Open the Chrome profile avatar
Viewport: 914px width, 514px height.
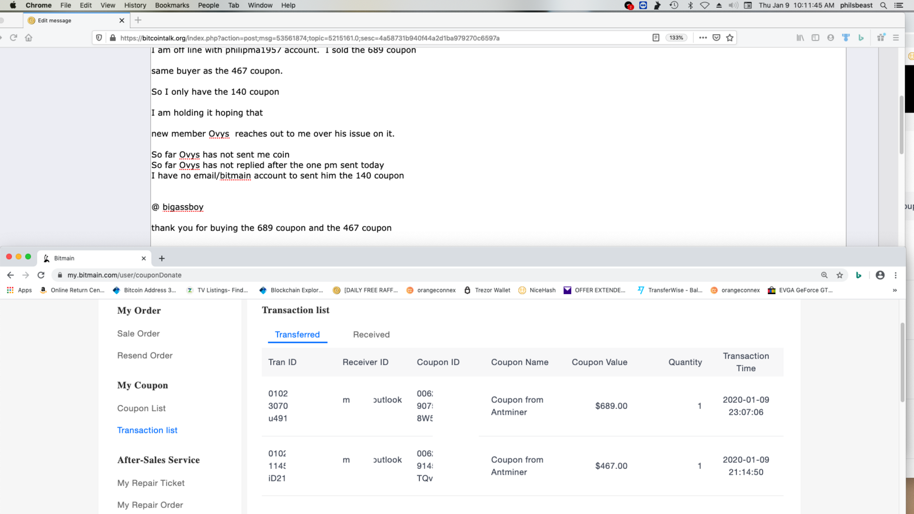pos(880,275)
